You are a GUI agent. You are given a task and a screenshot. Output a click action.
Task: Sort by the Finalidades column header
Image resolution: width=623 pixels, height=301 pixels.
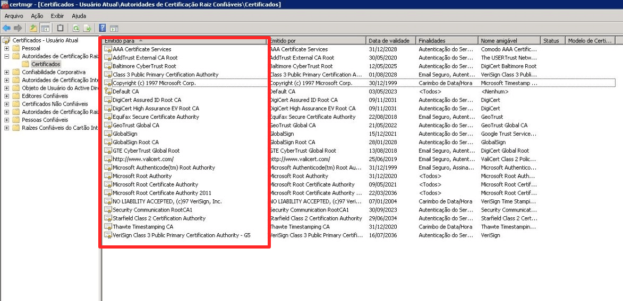pyautogui.click(x=447, y=41)
